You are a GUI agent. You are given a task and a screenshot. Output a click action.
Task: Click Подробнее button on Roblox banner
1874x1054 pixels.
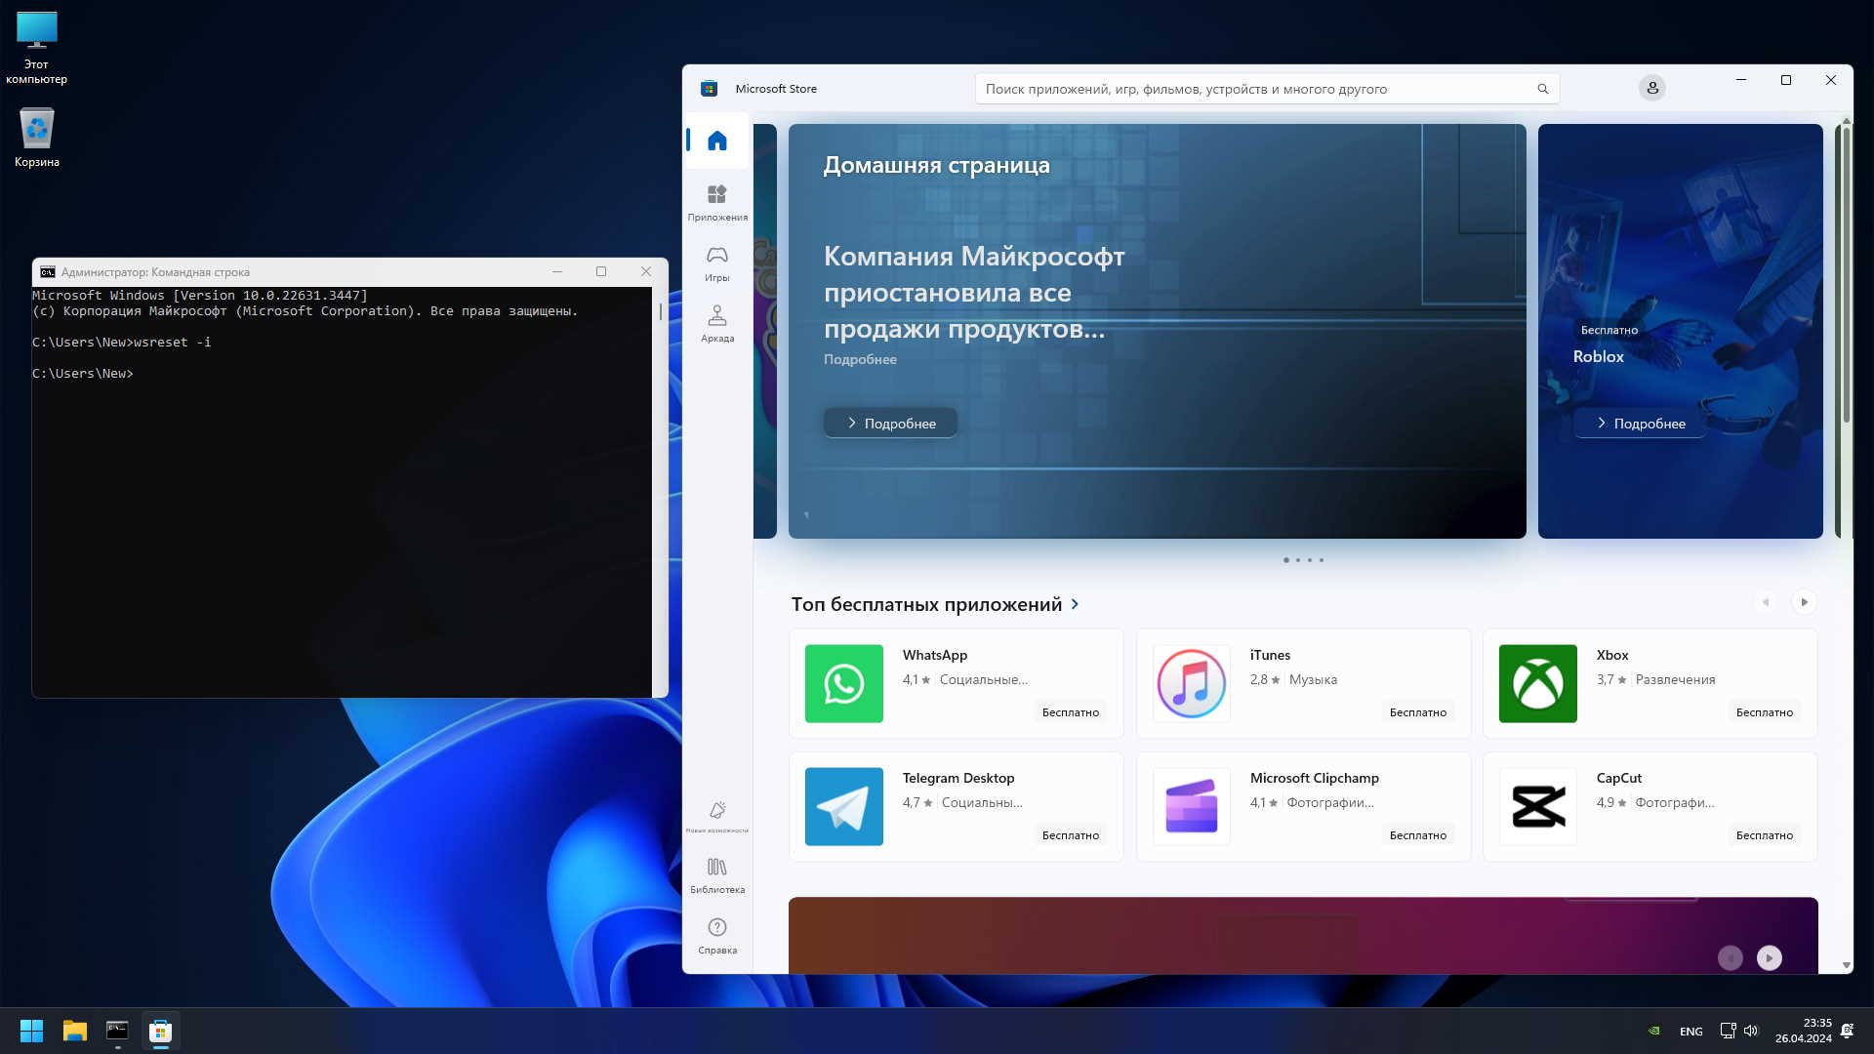pos(1640,423)
